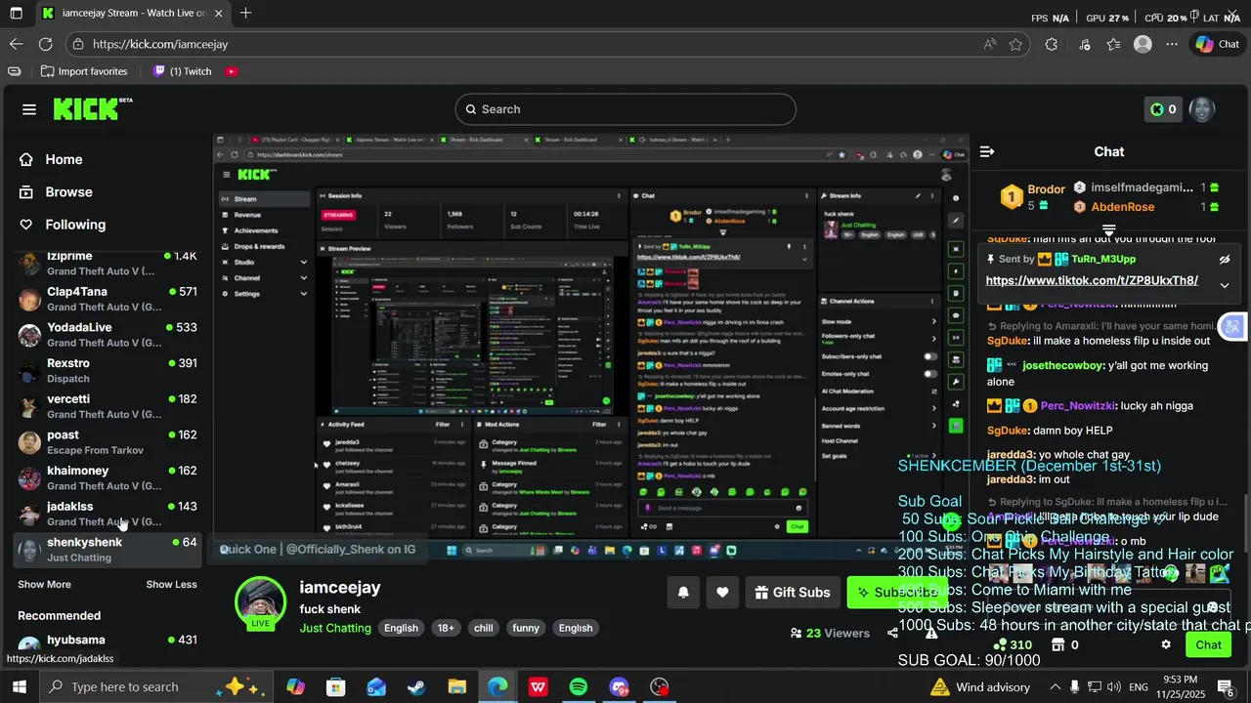1251x703 pixels.
Task: Open the YouTube bookmark icon
Action: (x=232, y=71)
